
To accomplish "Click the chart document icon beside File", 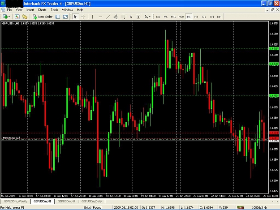I will click(3, 10).
